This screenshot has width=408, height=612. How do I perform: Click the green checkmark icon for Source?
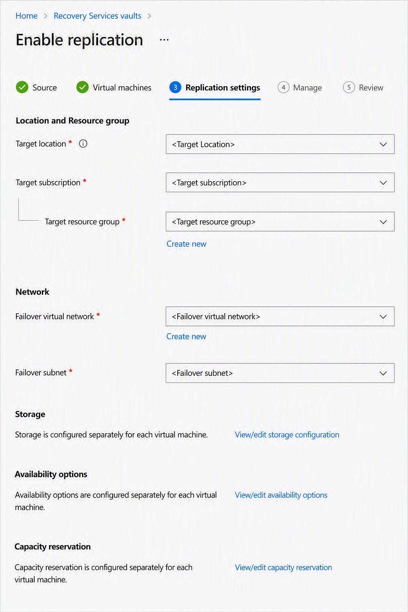(22, 87)
